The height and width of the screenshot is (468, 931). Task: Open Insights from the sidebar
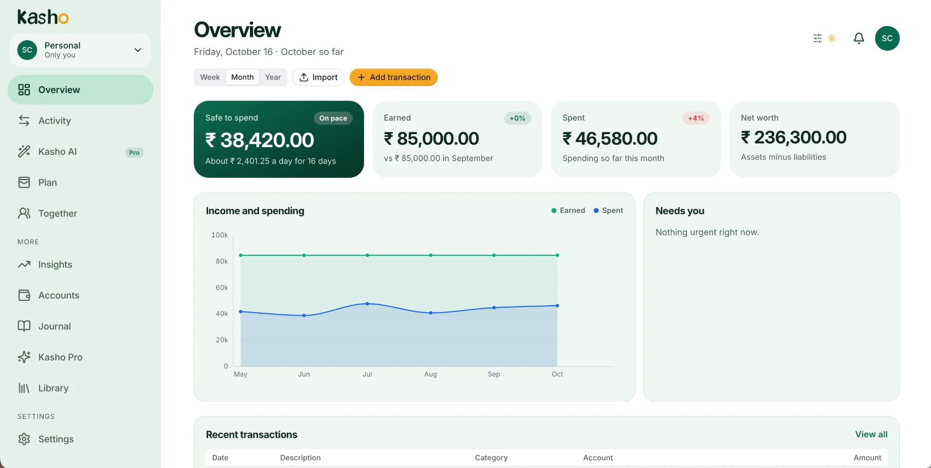(x=80, y=265)
